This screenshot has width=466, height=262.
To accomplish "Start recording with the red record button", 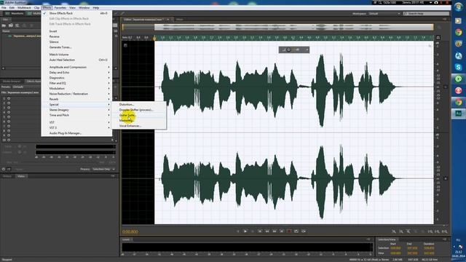I will 289,231.
